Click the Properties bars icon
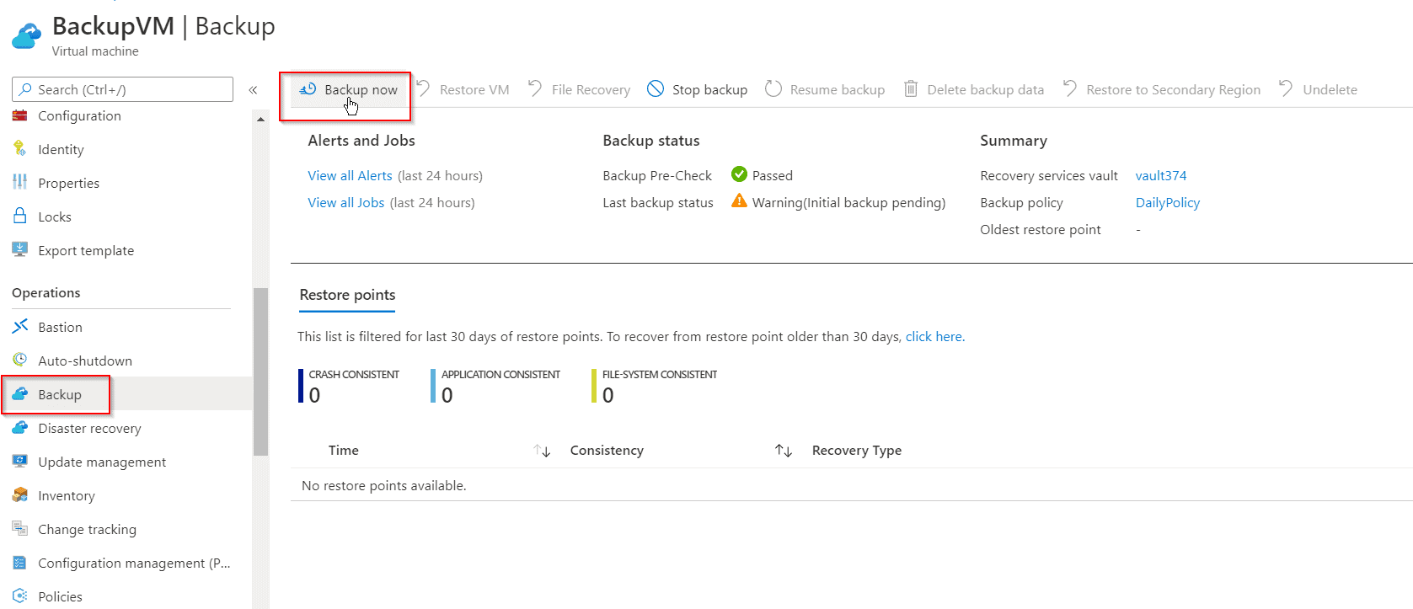This screenshot has height=609, width=1413. click(x=20, y=183)
